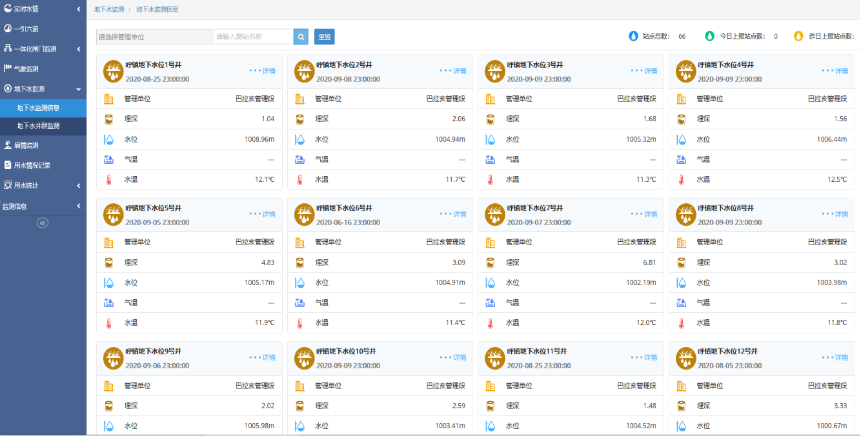The image size is (861, 436).
Task: Click the magnifier search button
Action: [301, 37]
